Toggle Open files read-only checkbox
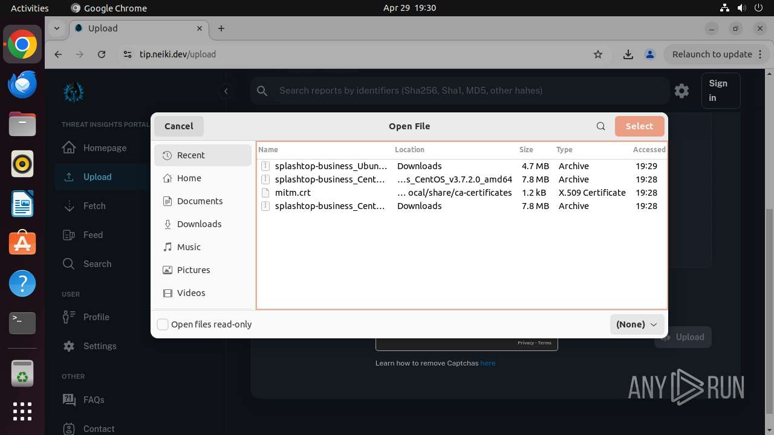Viewport: 774px width, 435px height. point(163,324)
